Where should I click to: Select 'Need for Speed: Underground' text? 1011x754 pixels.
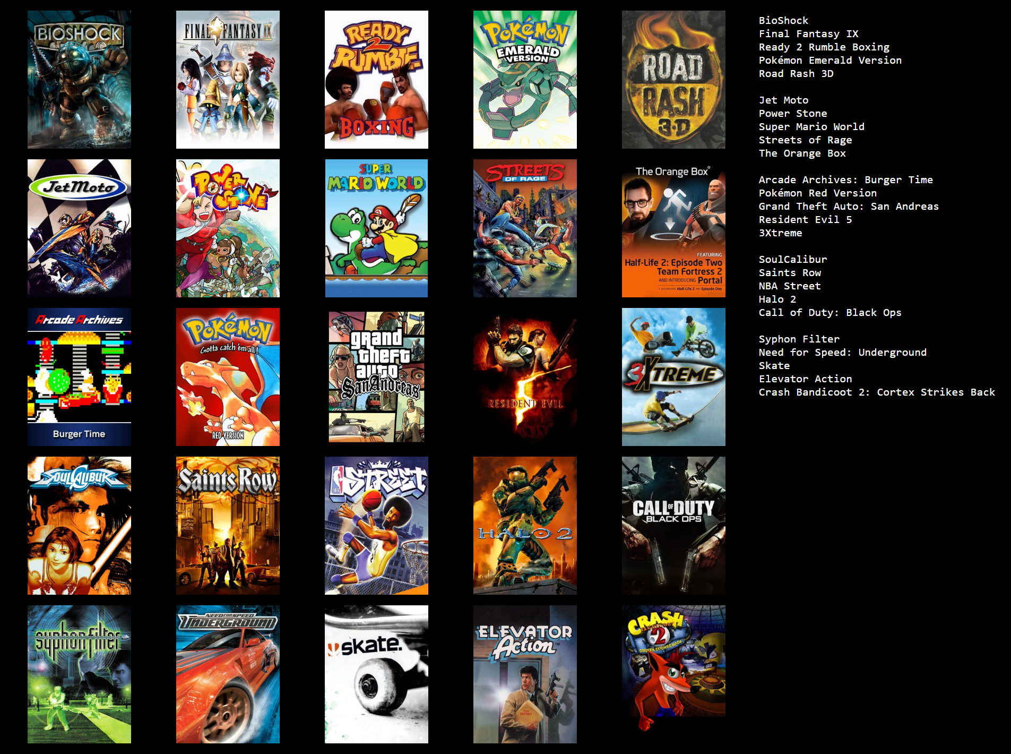click(x=843, y=353)
